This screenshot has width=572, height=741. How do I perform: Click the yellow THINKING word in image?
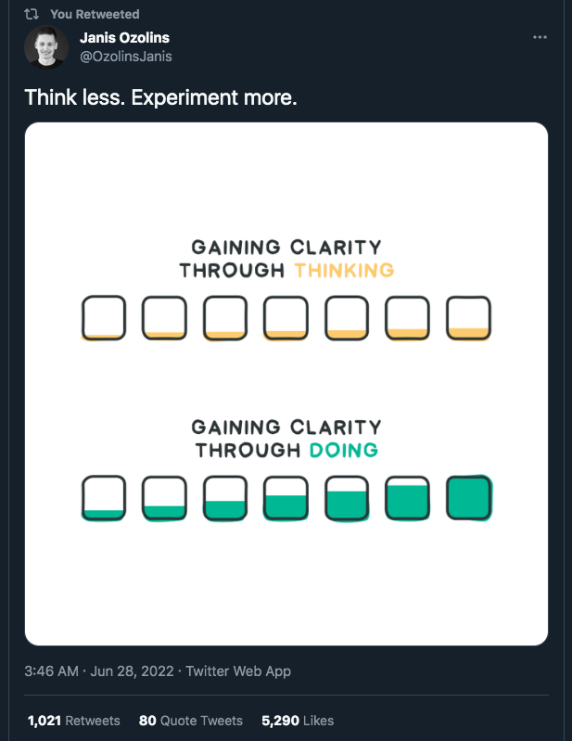[x=344, y=270]
